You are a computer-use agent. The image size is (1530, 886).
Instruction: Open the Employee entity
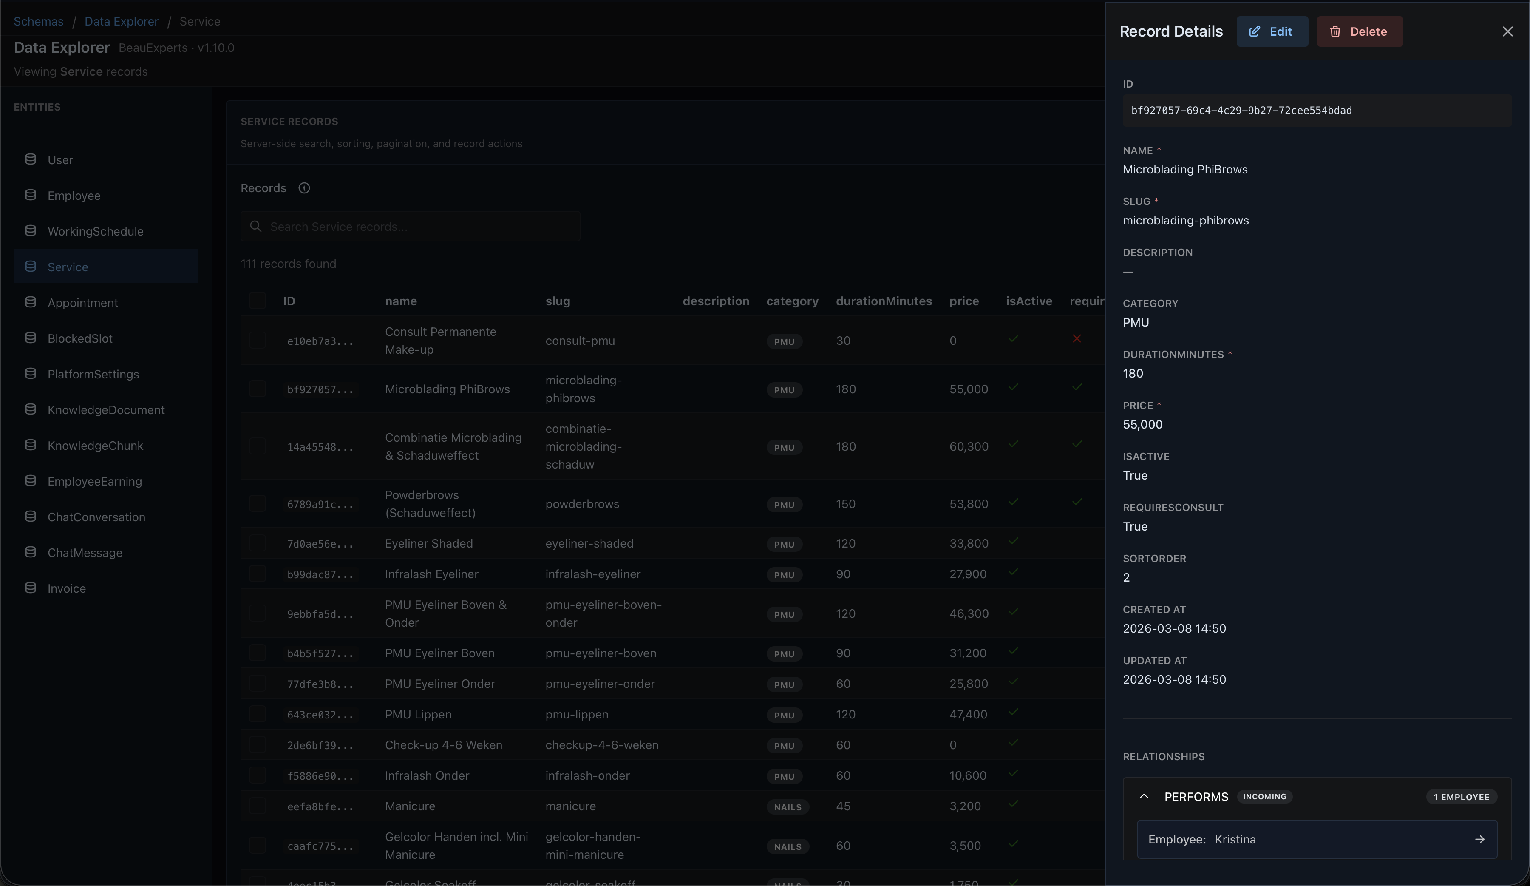[x=106, y=196]
